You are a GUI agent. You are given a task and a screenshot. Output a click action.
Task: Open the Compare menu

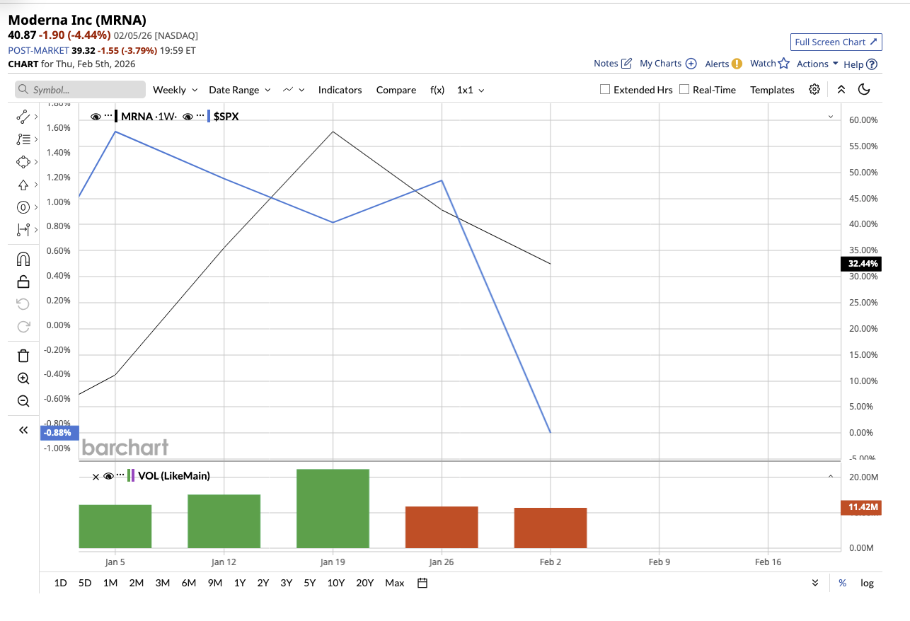pyautogui.click(x=396, y=90)
